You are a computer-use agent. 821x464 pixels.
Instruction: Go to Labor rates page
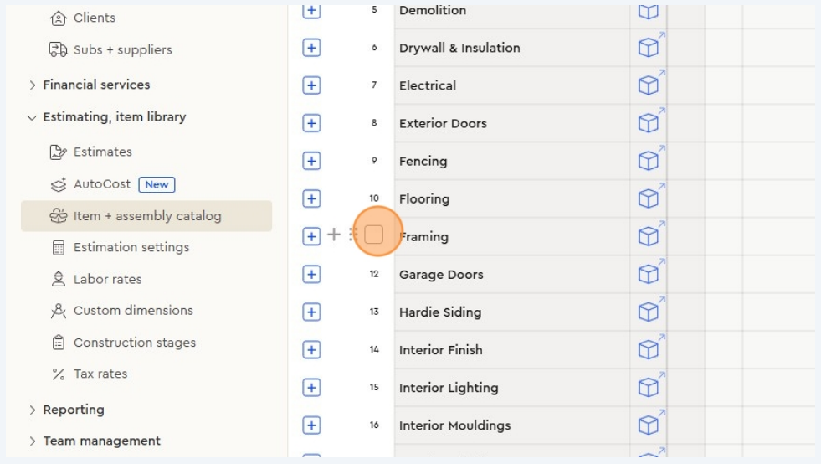pyautogui.click(x=107, y=279)
